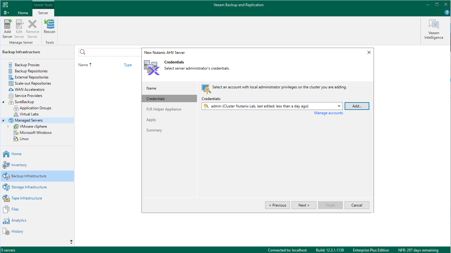451x253 pixels.
Task: Sort by the Name column header
Action: (x=85, y=65)
